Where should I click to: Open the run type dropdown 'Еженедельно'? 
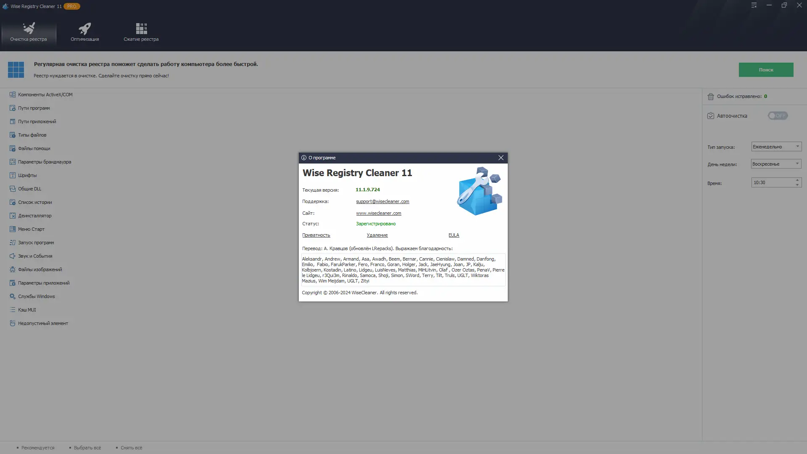pos(776,147)
